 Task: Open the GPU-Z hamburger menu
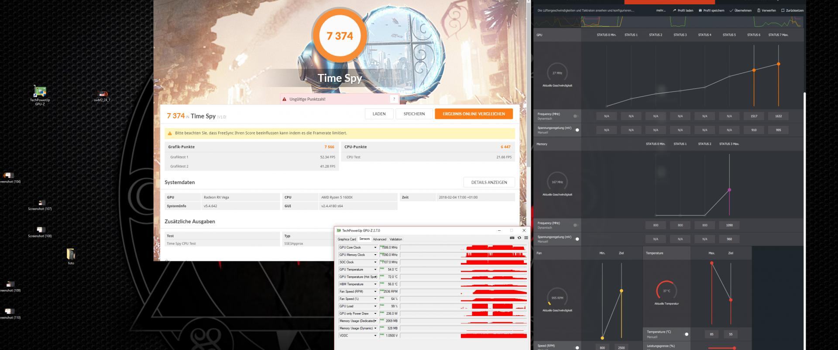coord(526,238)
